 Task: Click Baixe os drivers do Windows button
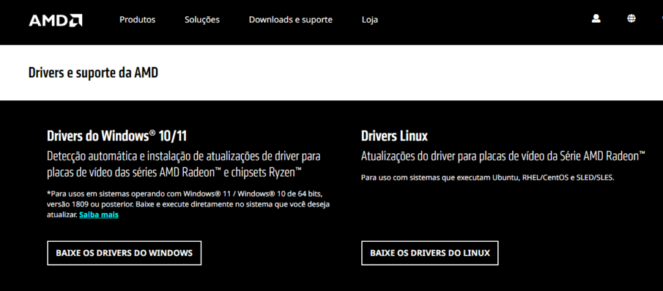tap(124, 253)
